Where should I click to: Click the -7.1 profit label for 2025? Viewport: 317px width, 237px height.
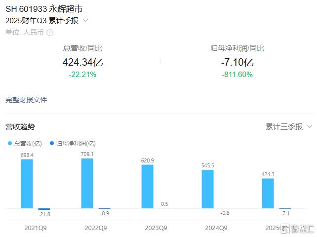point(285,213)
